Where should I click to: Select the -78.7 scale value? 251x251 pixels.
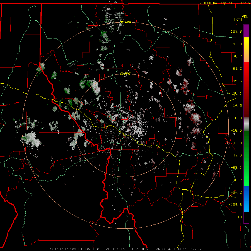(236, 180)
